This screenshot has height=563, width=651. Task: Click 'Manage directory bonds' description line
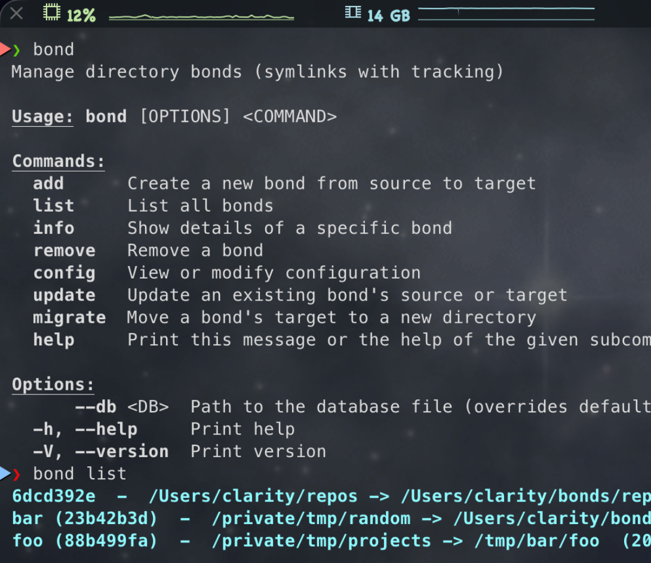pyautogui.click(x=257, y=72)
